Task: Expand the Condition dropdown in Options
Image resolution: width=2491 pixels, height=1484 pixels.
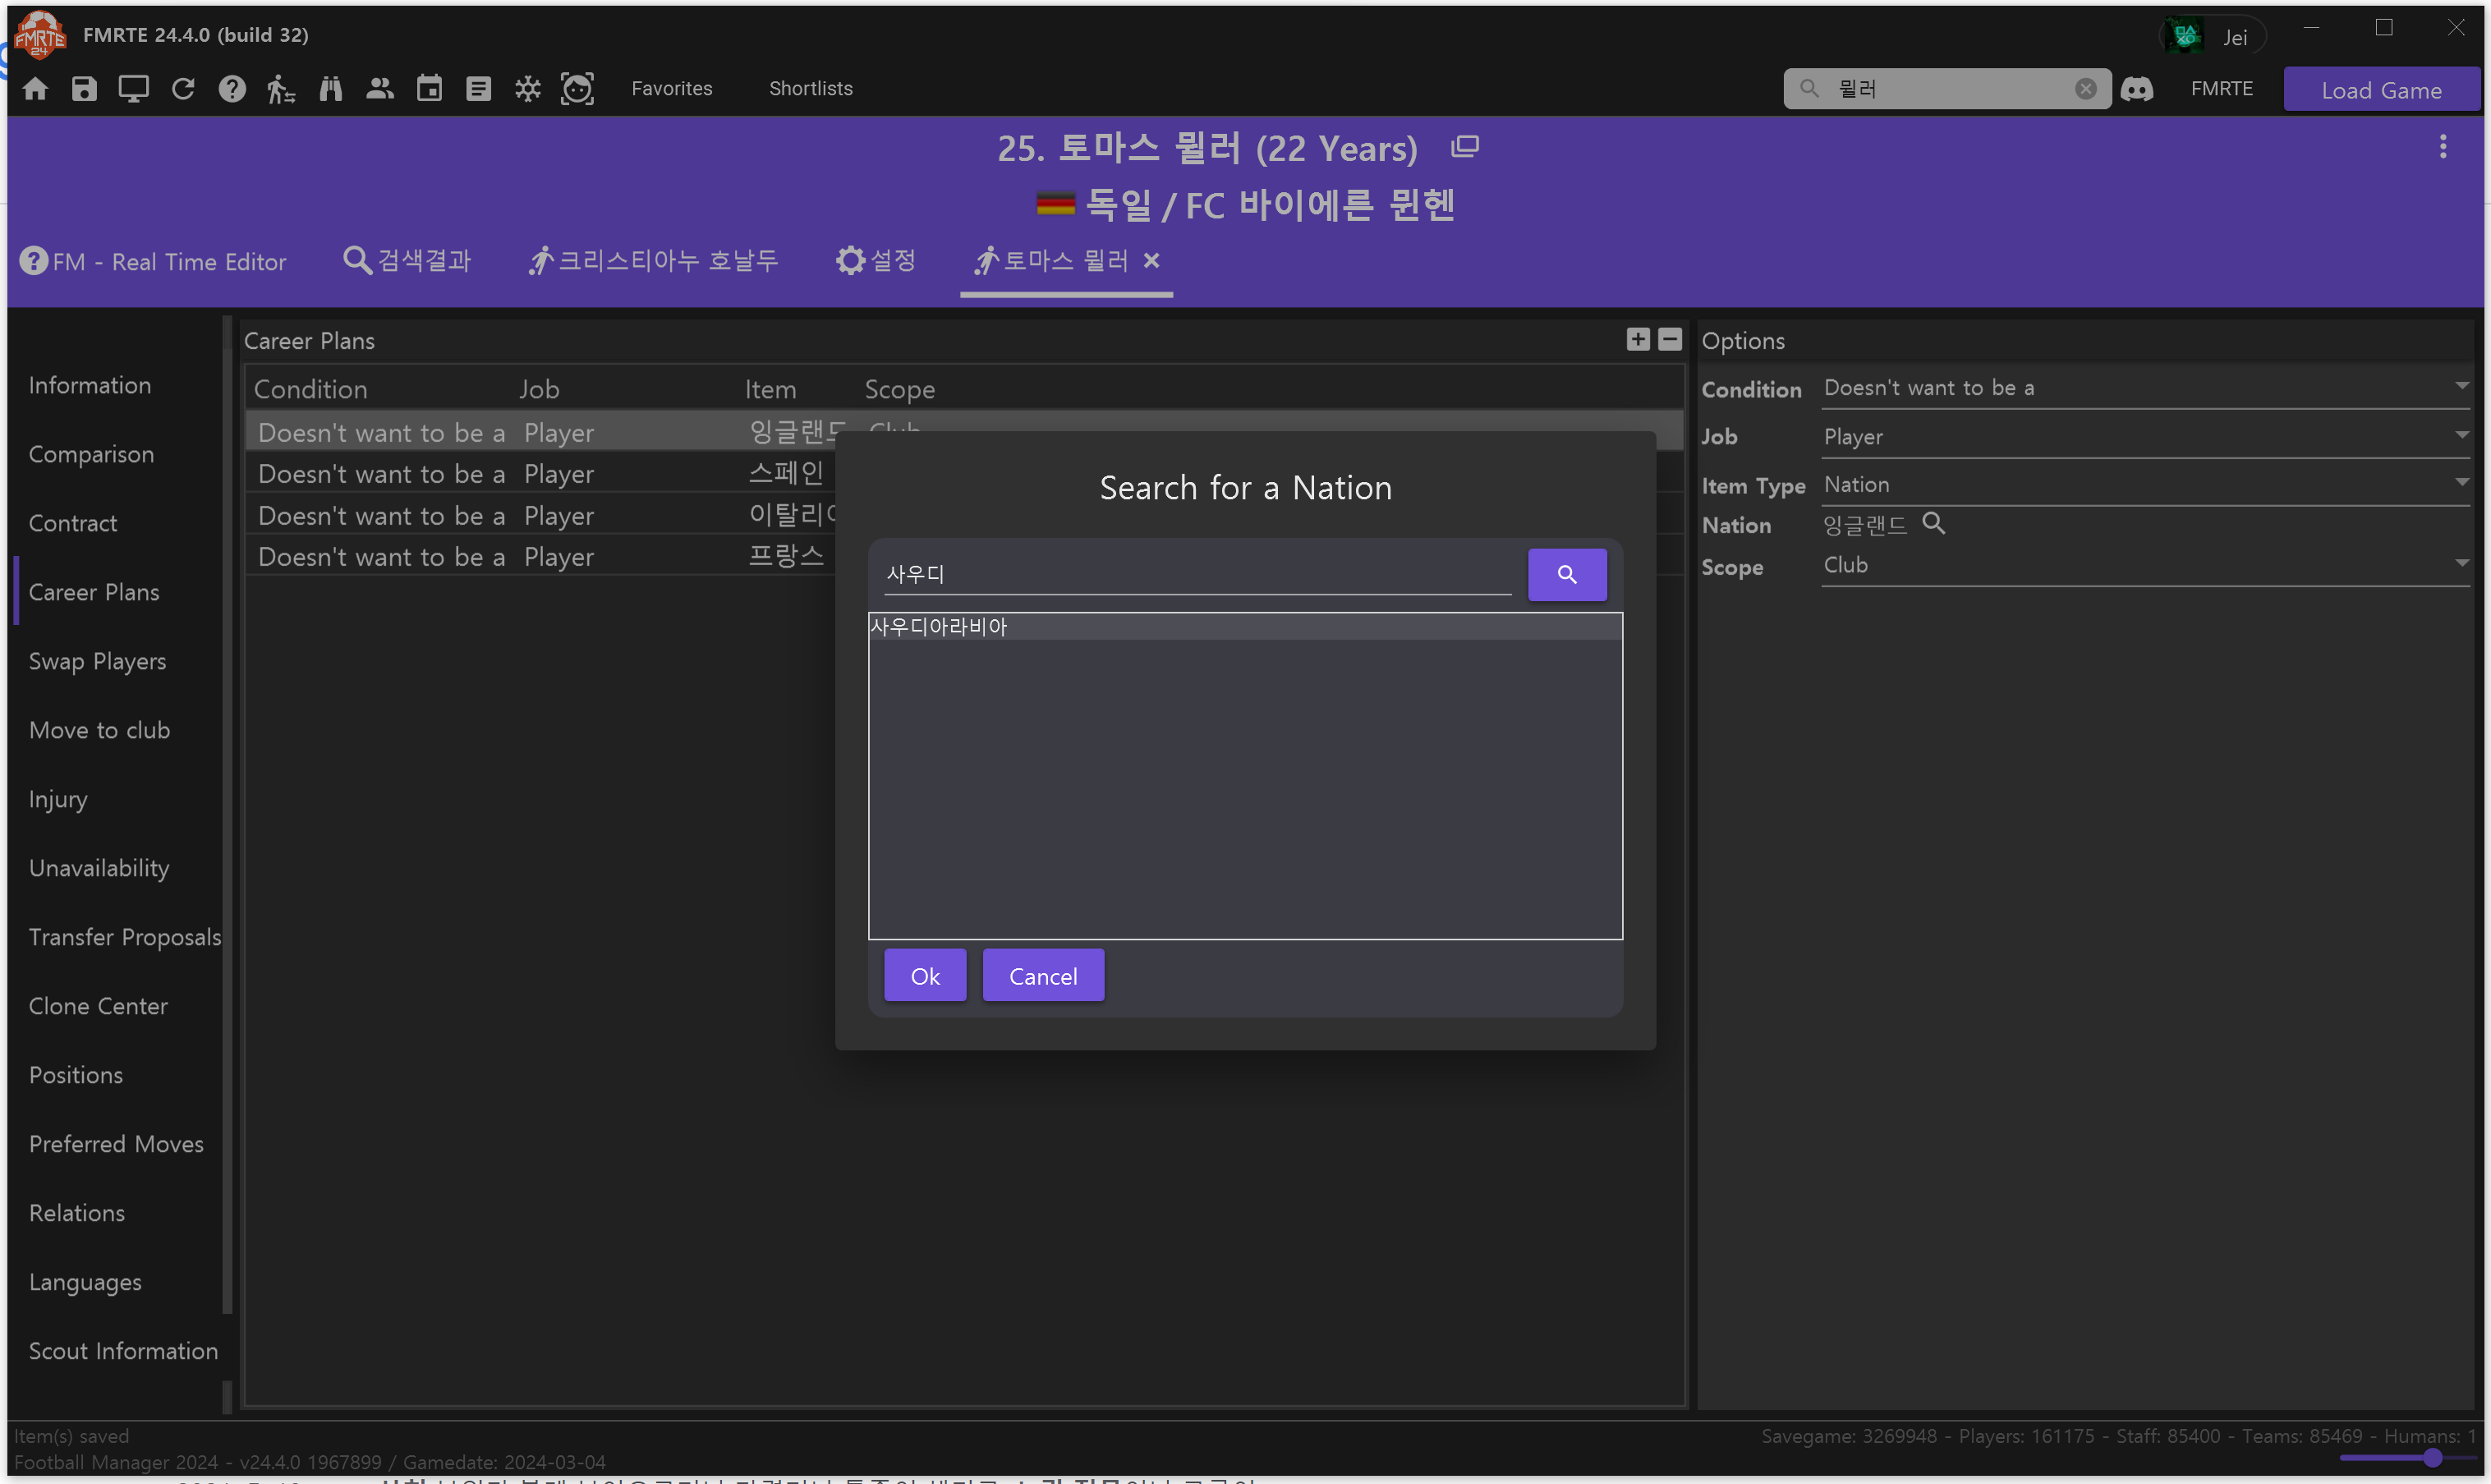Action: click(2460, 387)
